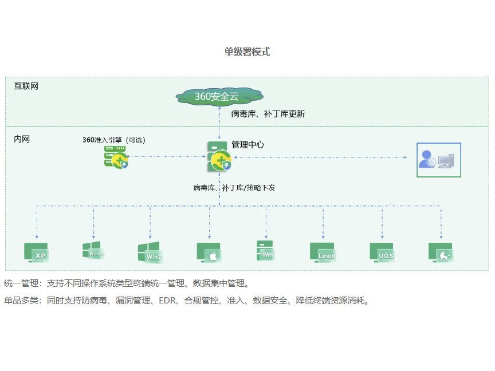Click the 管理中心 label
Viewport: 495px width, 371px height.
click(x=248, y=145)
